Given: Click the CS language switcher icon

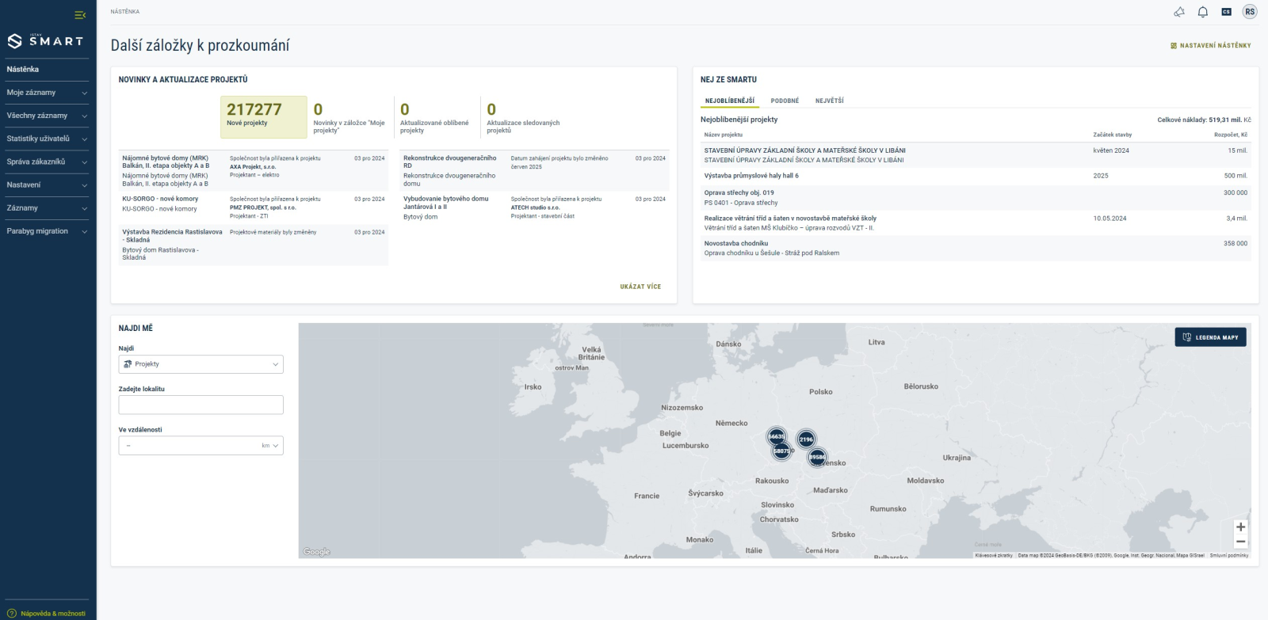Looking at the screenshot, I should (x=1226, y=12).
